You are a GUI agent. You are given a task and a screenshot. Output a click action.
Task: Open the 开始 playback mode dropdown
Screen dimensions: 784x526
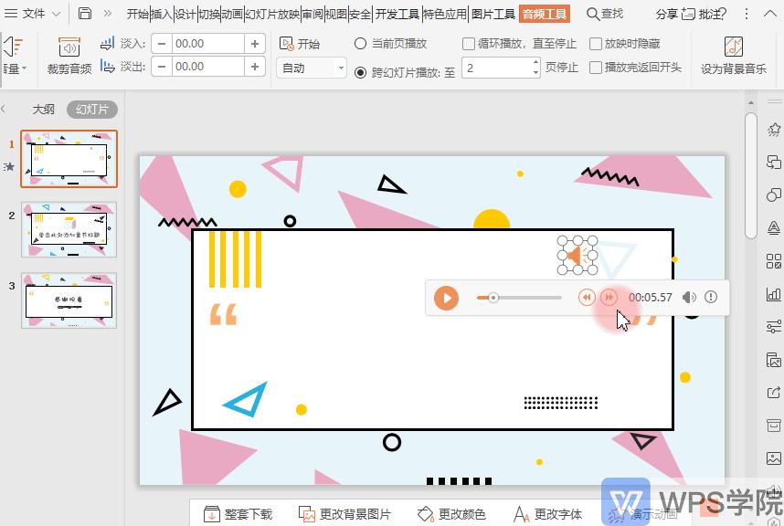tap(313, 66)
